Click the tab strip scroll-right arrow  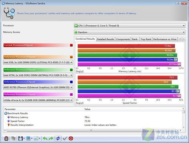pyautogui.click(x=184, y=39)
